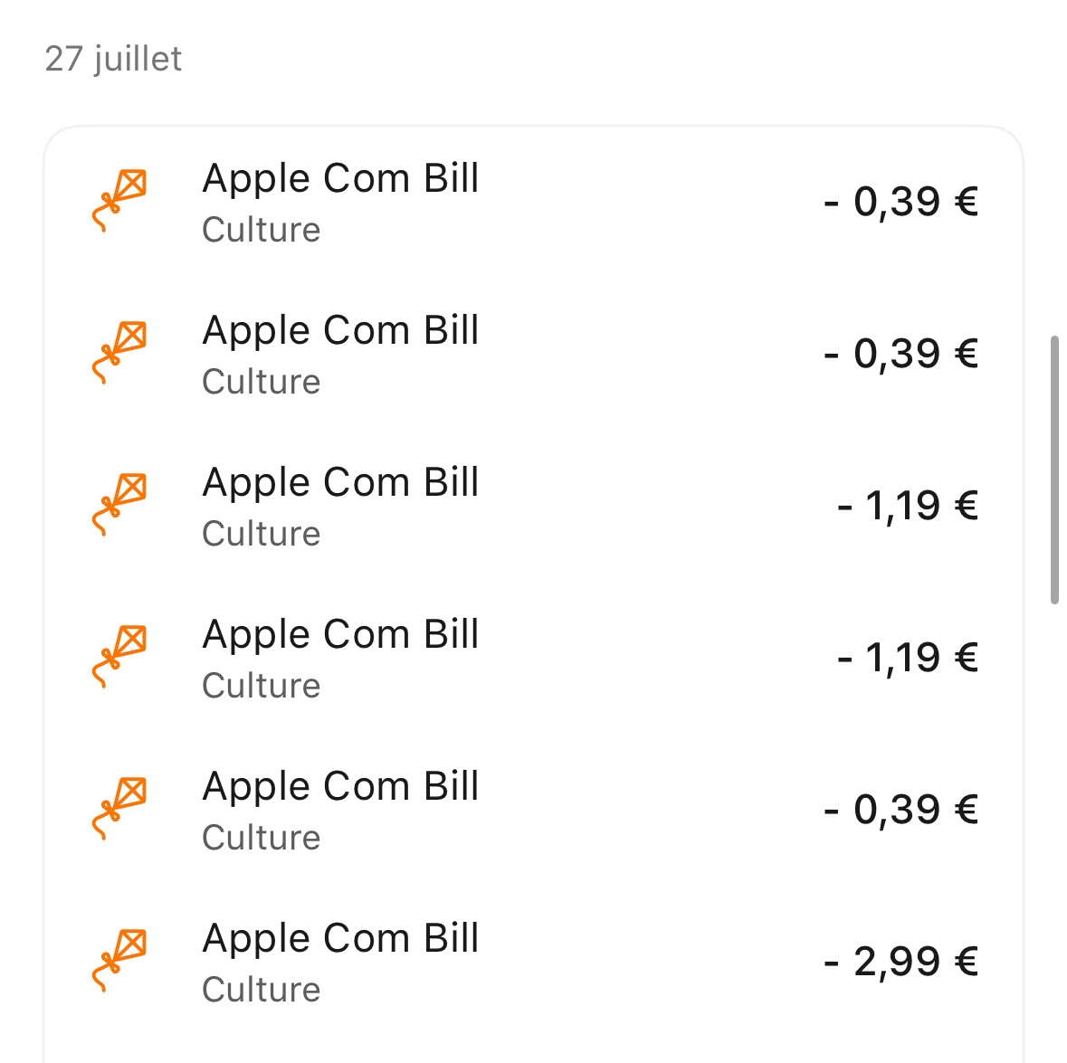This screenshot has height=1063, width=1067.
Task: Click the - 0,39 € amount in the second row
Action: click(x=900, y=353)
